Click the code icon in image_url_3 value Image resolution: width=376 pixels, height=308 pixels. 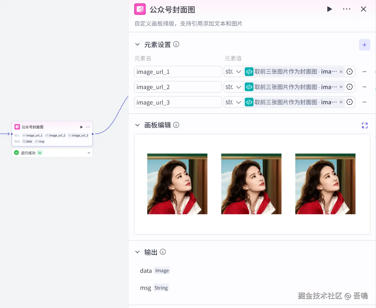click(x=249, y=102)
